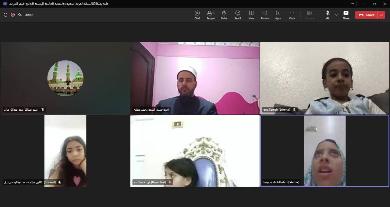The height and width of the screenshot is (207, 390).
Task: Raise your hand in the meeting
Action: point(224,15)
